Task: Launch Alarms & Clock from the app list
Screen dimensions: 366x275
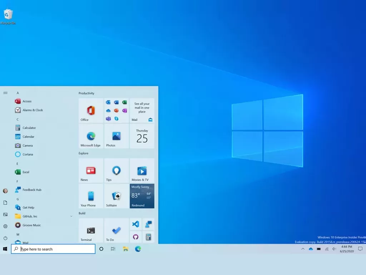Action: point(43,110)
